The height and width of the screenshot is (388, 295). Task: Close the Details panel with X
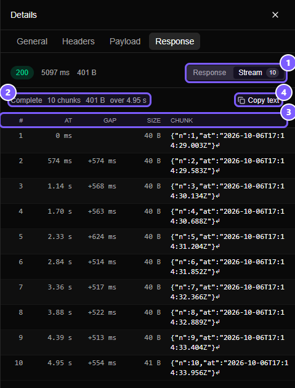[x=275, y=15]
